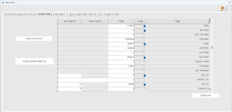Toggle the החזרה row checkbox
Viewport: 232px width, 112px height.
point(145,44)
